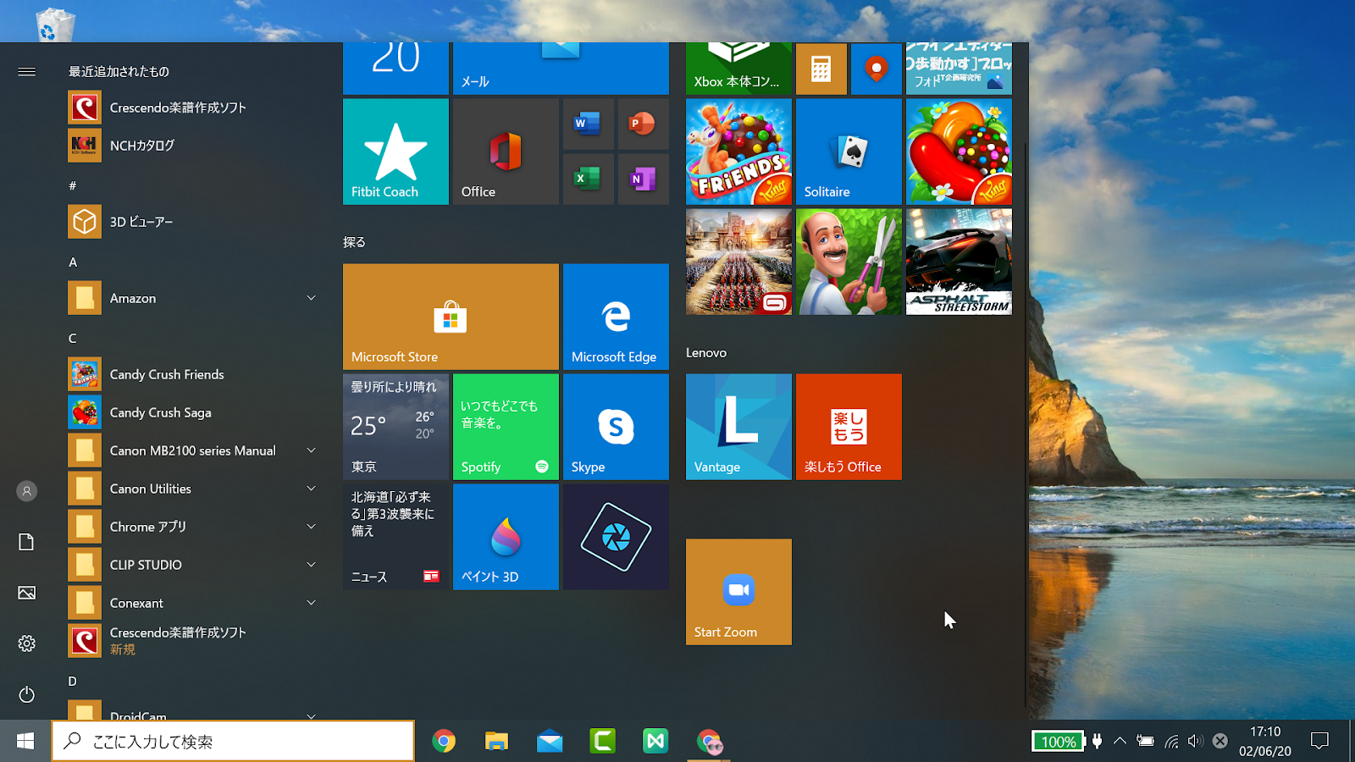Launch Word from the small tile
This screenshot has height=762, width=1355.
click(x=588, y=124)
